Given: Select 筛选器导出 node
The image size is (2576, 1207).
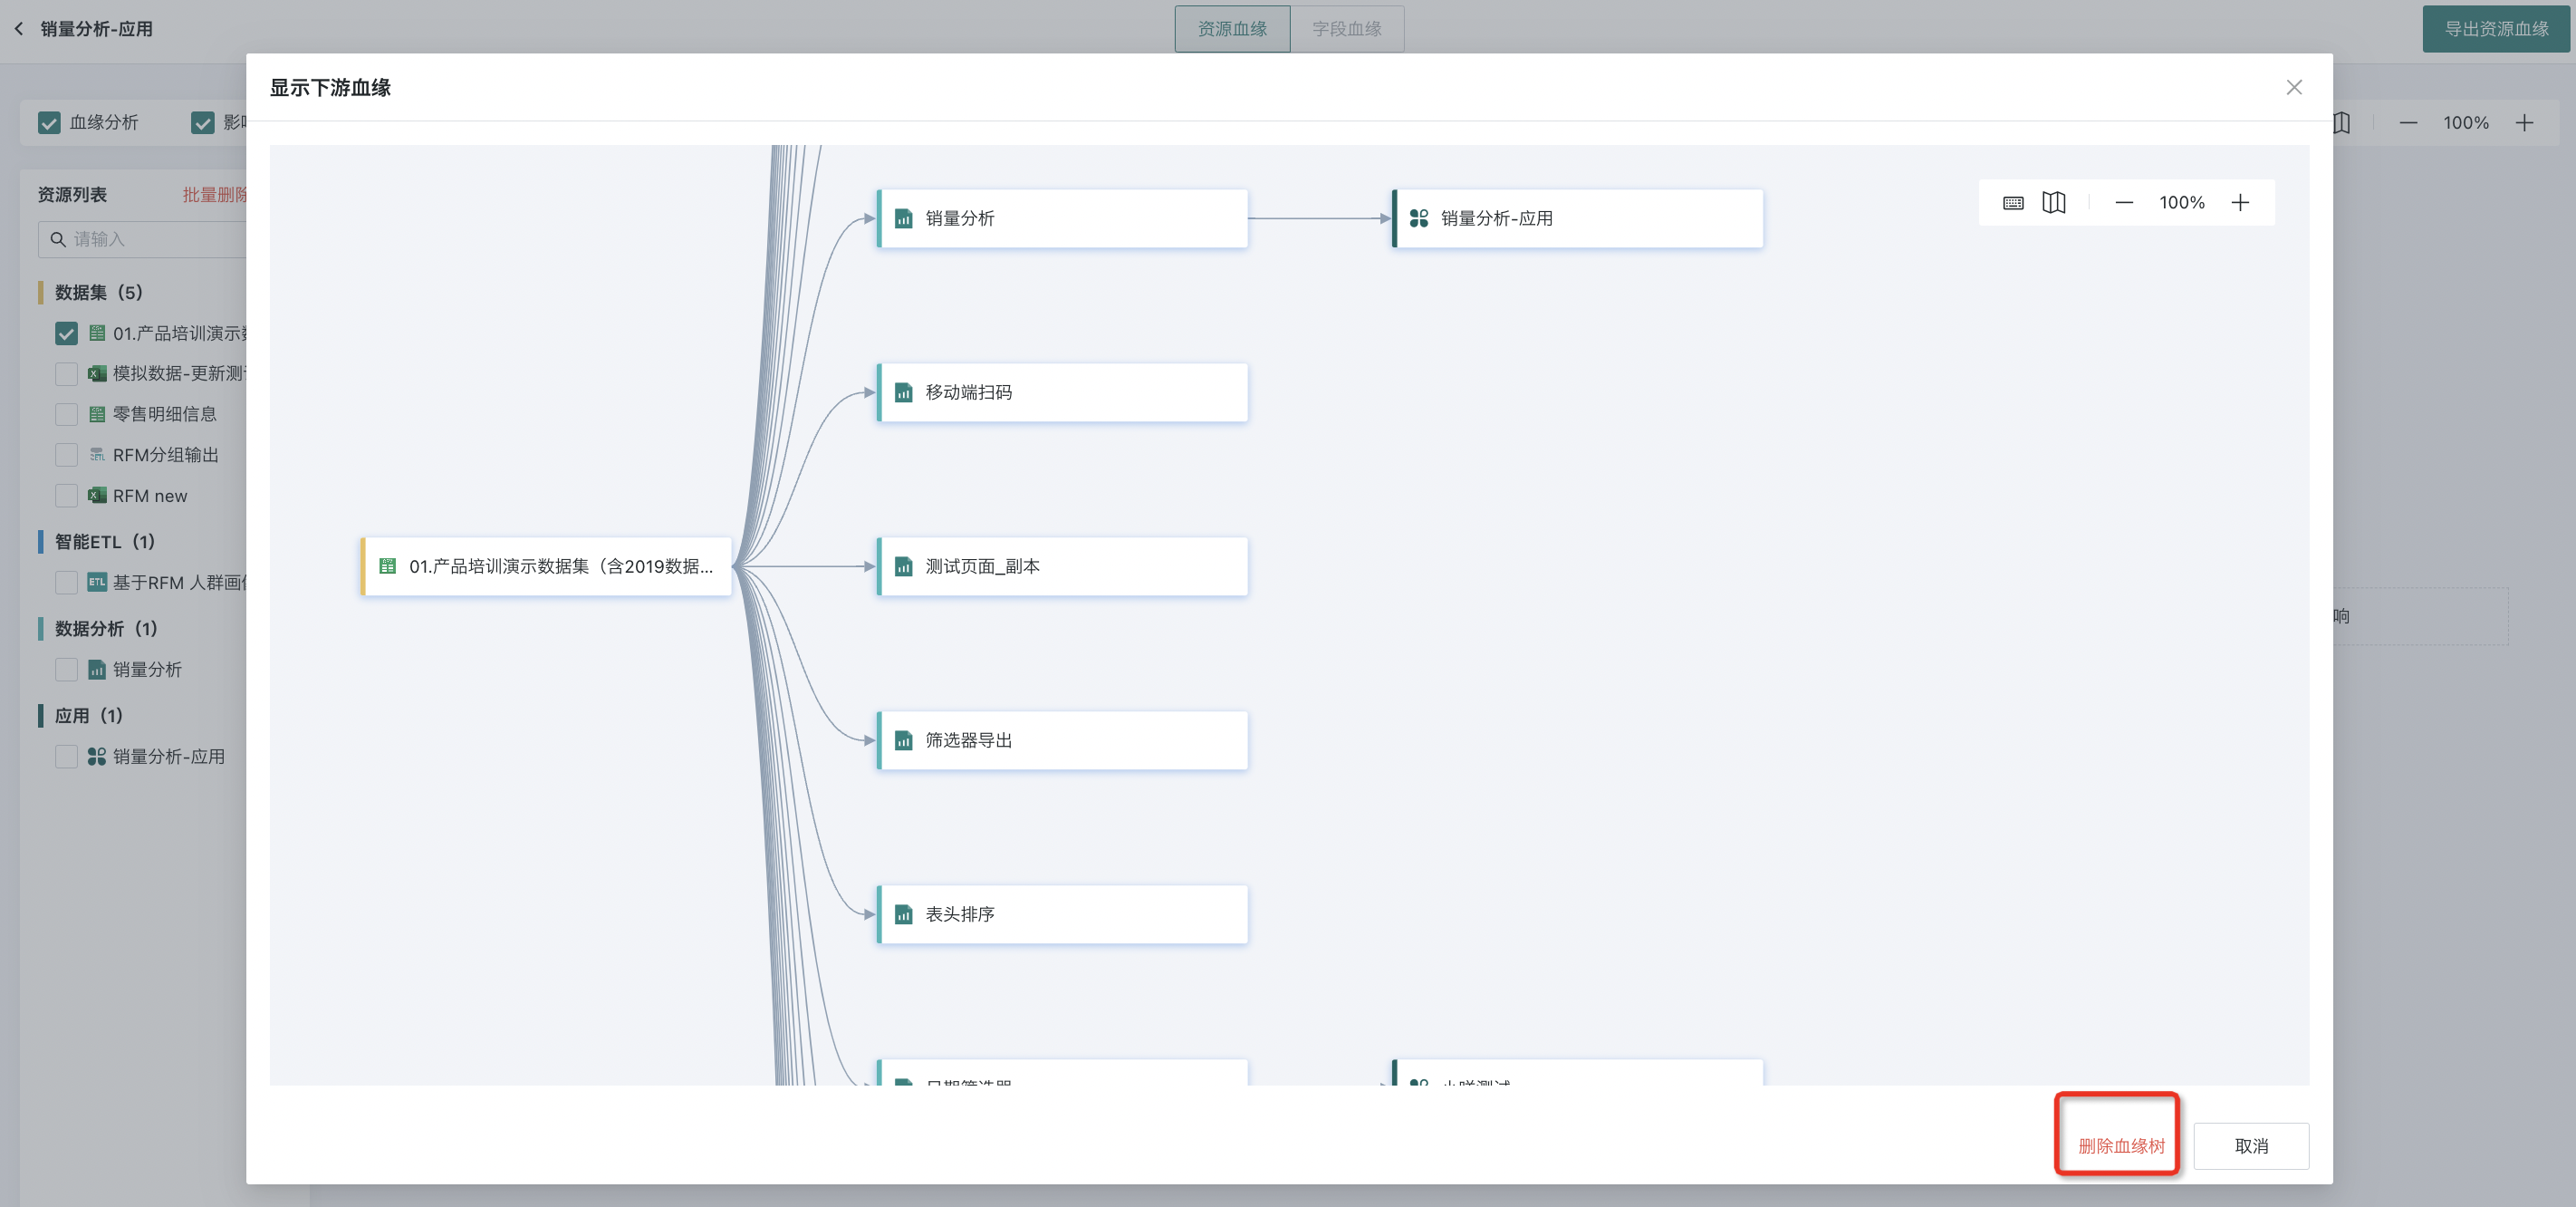Looking at the screenshot, I should (1062, 739).
